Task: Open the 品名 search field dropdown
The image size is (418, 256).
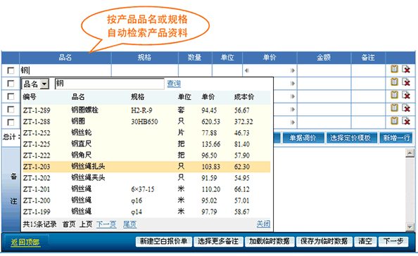Action: (x=44, y=84)
